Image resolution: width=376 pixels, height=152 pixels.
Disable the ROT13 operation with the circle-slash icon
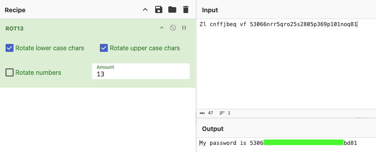point(173,28)
